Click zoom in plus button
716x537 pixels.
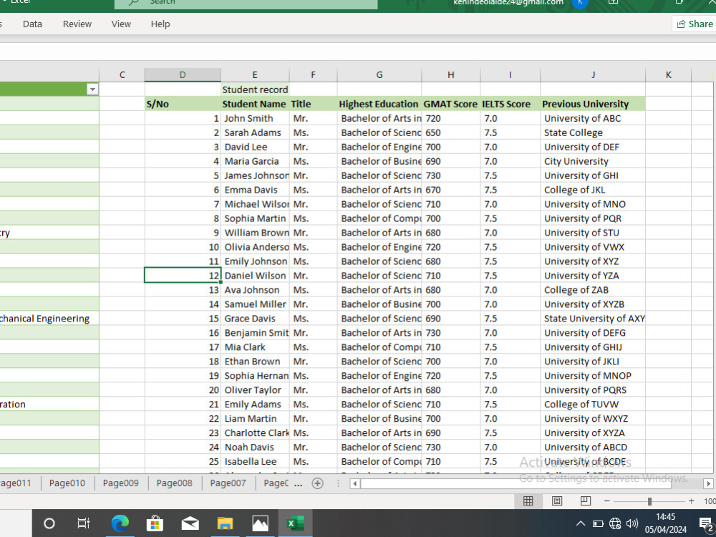(x=692, y=501)
